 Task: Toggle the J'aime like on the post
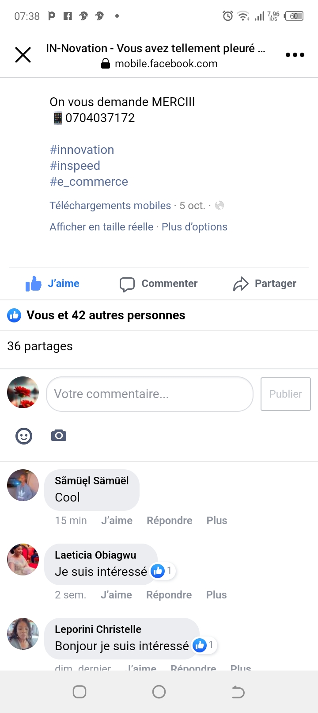click(x=53, y=284)
